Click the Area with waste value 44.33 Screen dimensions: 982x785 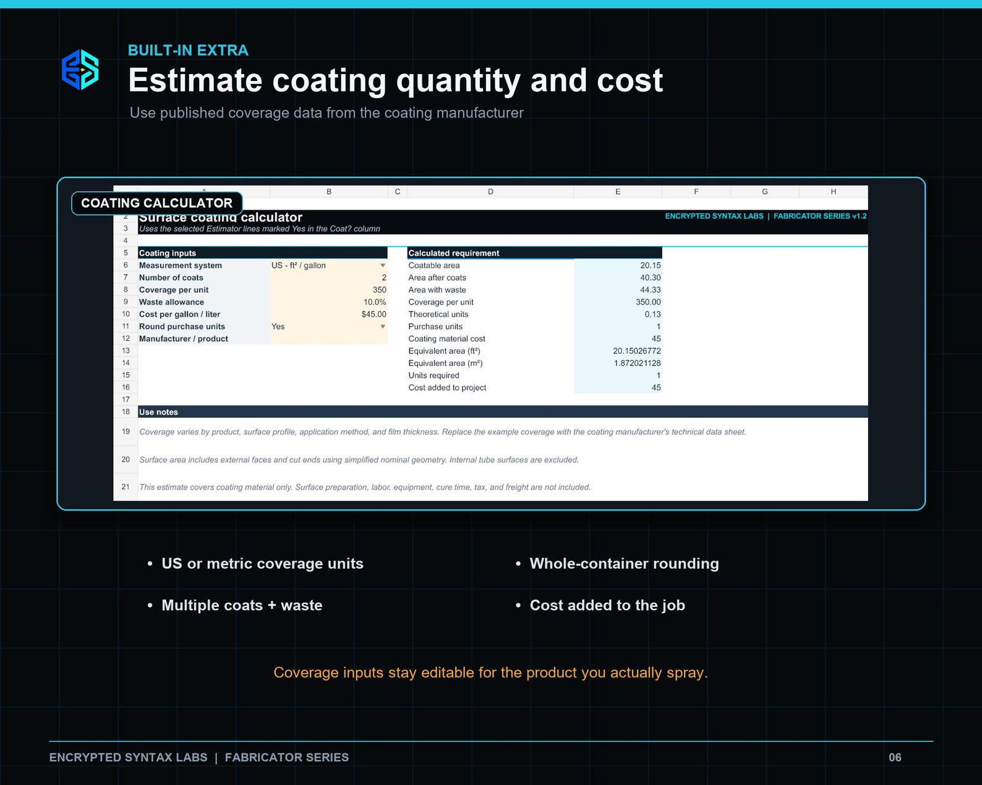click(x=618, y=290)
